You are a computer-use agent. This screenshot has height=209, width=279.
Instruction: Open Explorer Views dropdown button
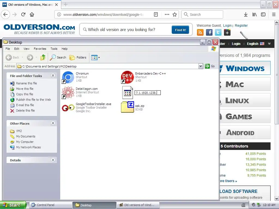click(x=95, y=57)
